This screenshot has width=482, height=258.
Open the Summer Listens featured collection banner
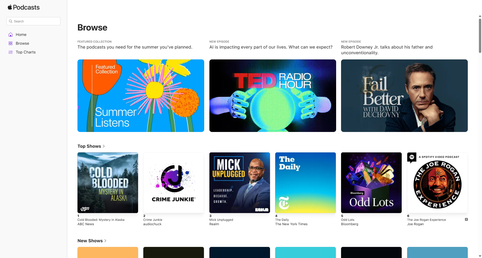click(x=141, y=96)
